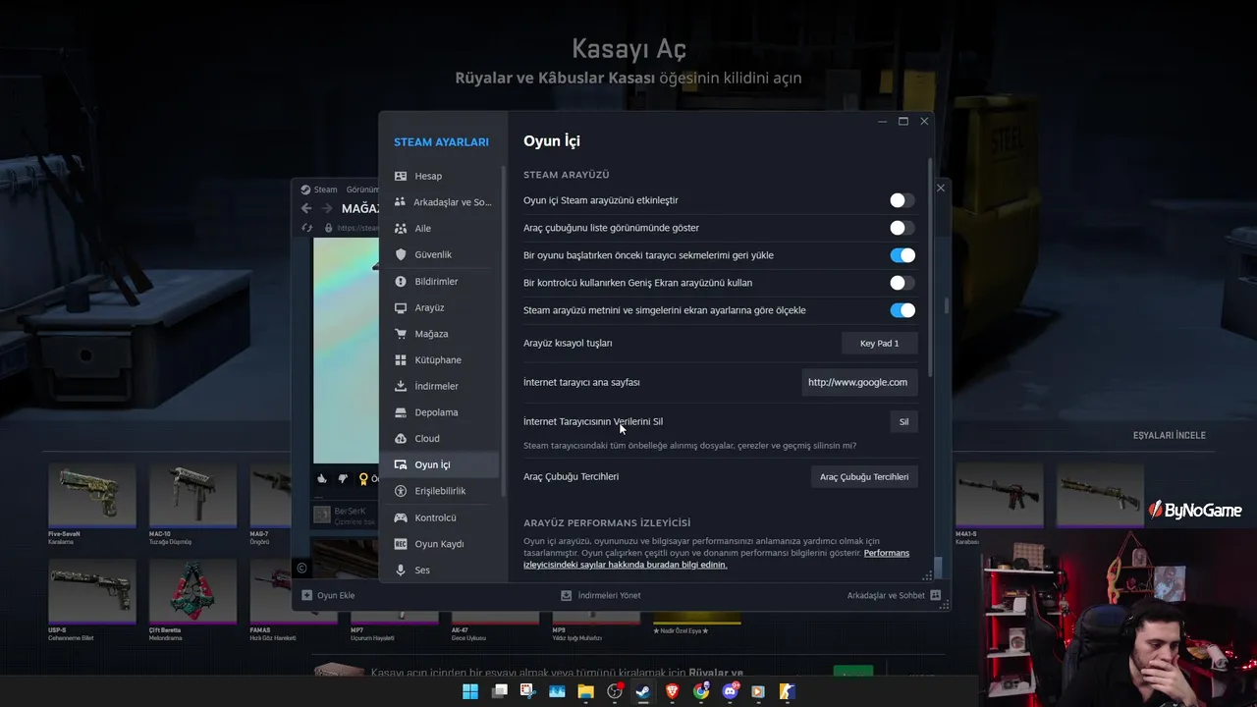Open Counter-Strike icon on taskbar
The width and height of the screenshot is (1257, 707).
788,691
